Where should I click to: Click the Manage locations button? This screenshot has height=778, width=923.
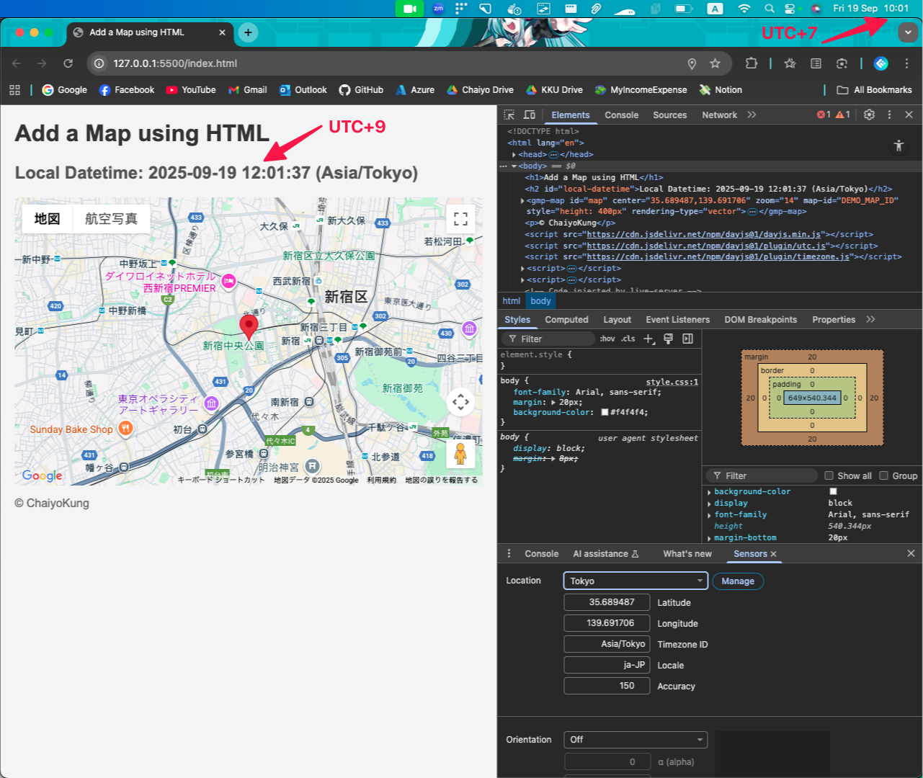pos(737,581)
